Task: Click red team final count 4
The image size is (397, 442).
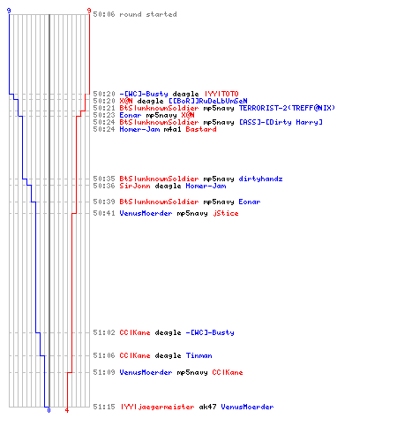Action: (67, 410)
